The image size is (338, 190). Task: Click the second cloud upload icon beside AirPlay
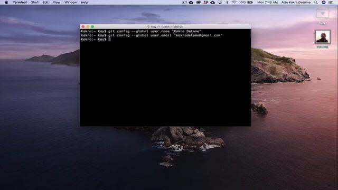(x=212, y=2)
